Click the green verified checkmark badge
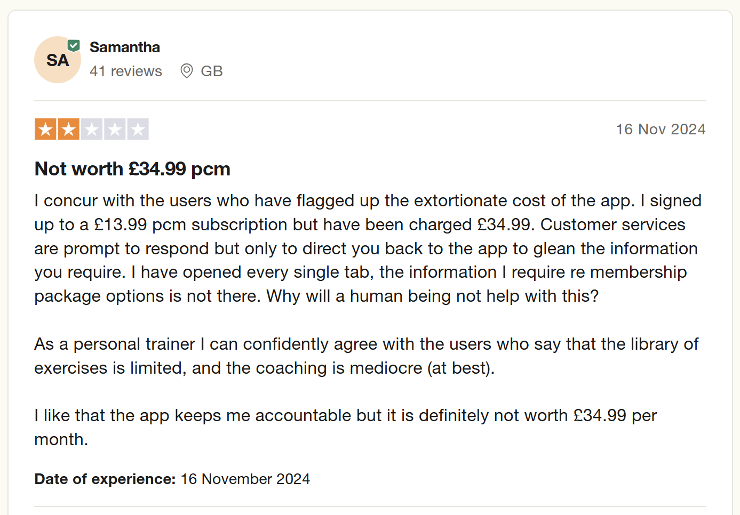 (74, 46)
